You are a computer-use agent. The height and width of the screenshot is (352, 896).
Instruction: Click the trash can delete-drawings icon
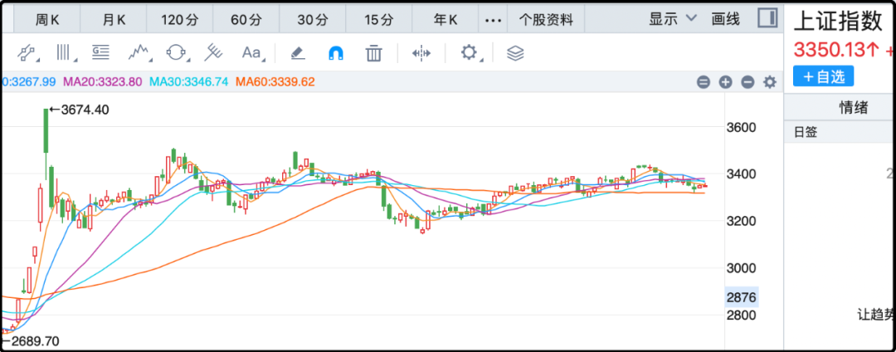[374, 53]
